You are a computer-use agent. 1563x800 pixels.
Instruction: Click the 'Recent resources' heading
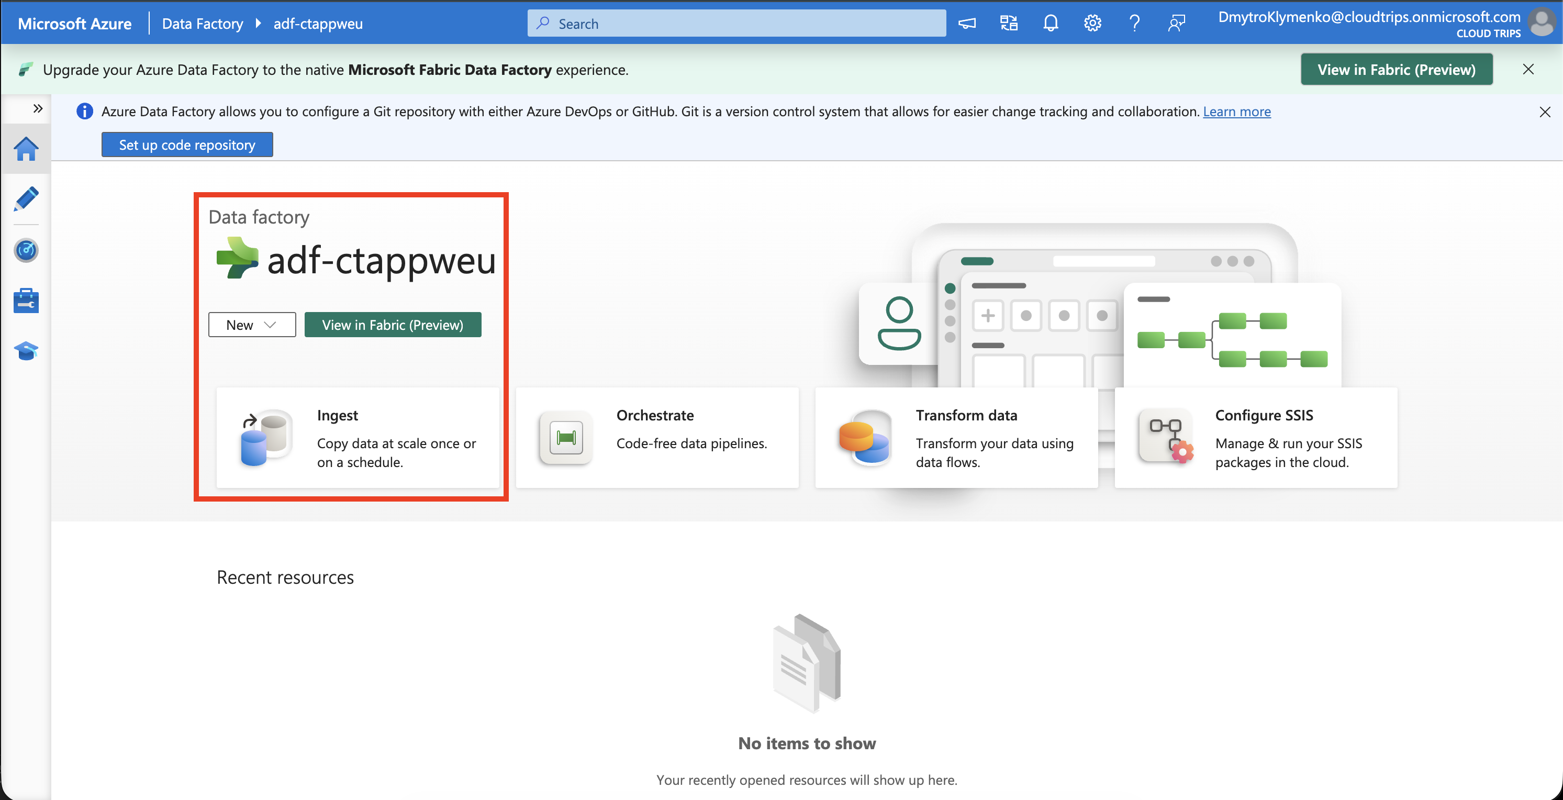(x=285, y=577)
